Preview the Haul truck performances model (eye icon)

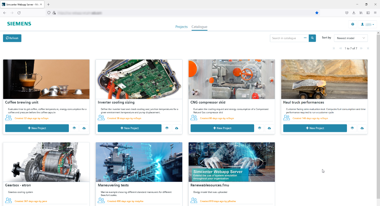[x=352, y=128]
